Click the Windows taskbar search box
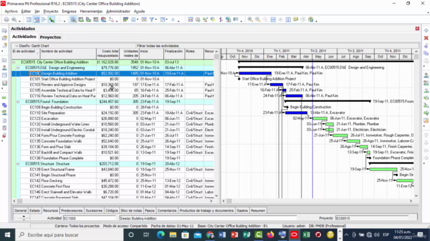Screen dimensions: 430x241 pyautogui.click(x=70, y=235)
